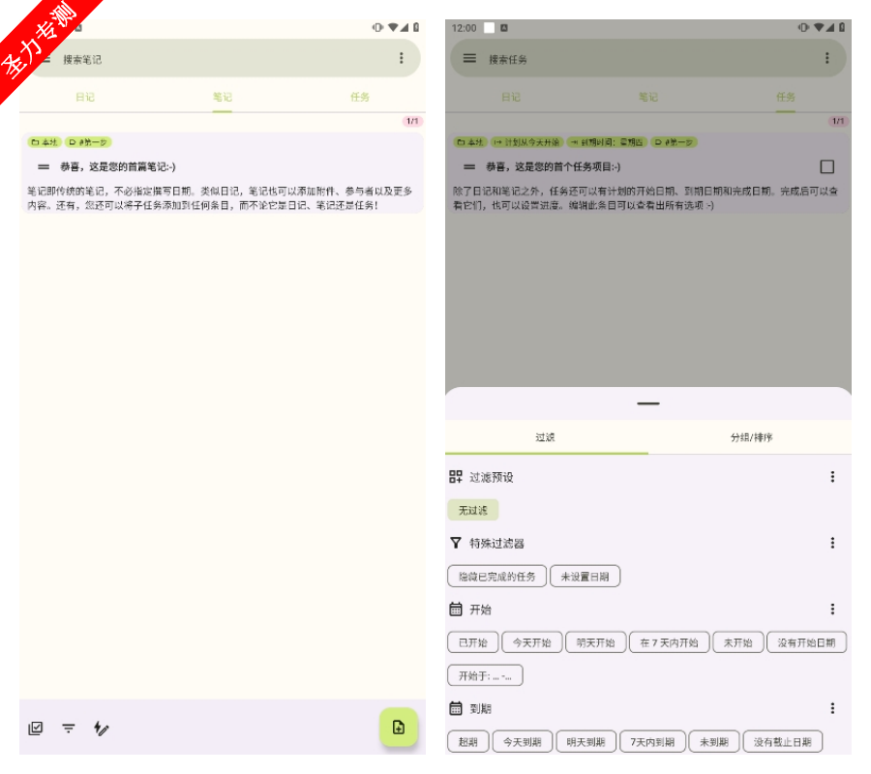Tap the multi-select checklist icon on the notes screen

[36, 728]
